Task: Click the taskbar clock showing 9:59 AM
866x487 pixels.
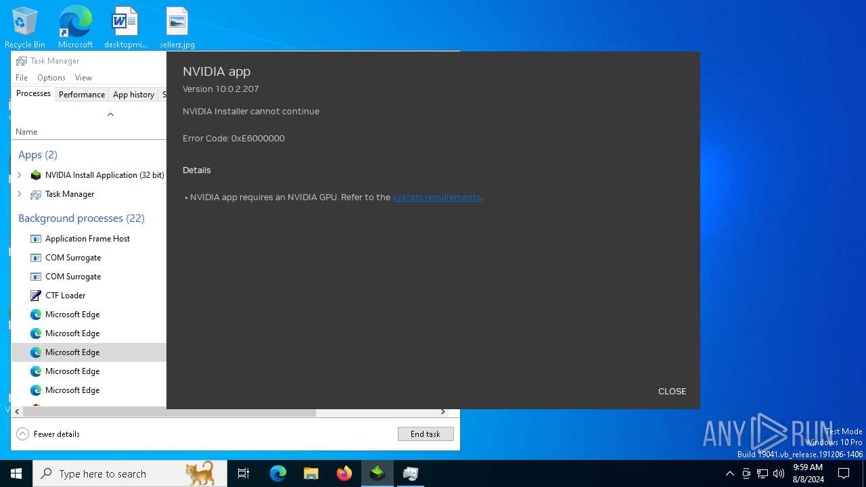Action: 808,473
